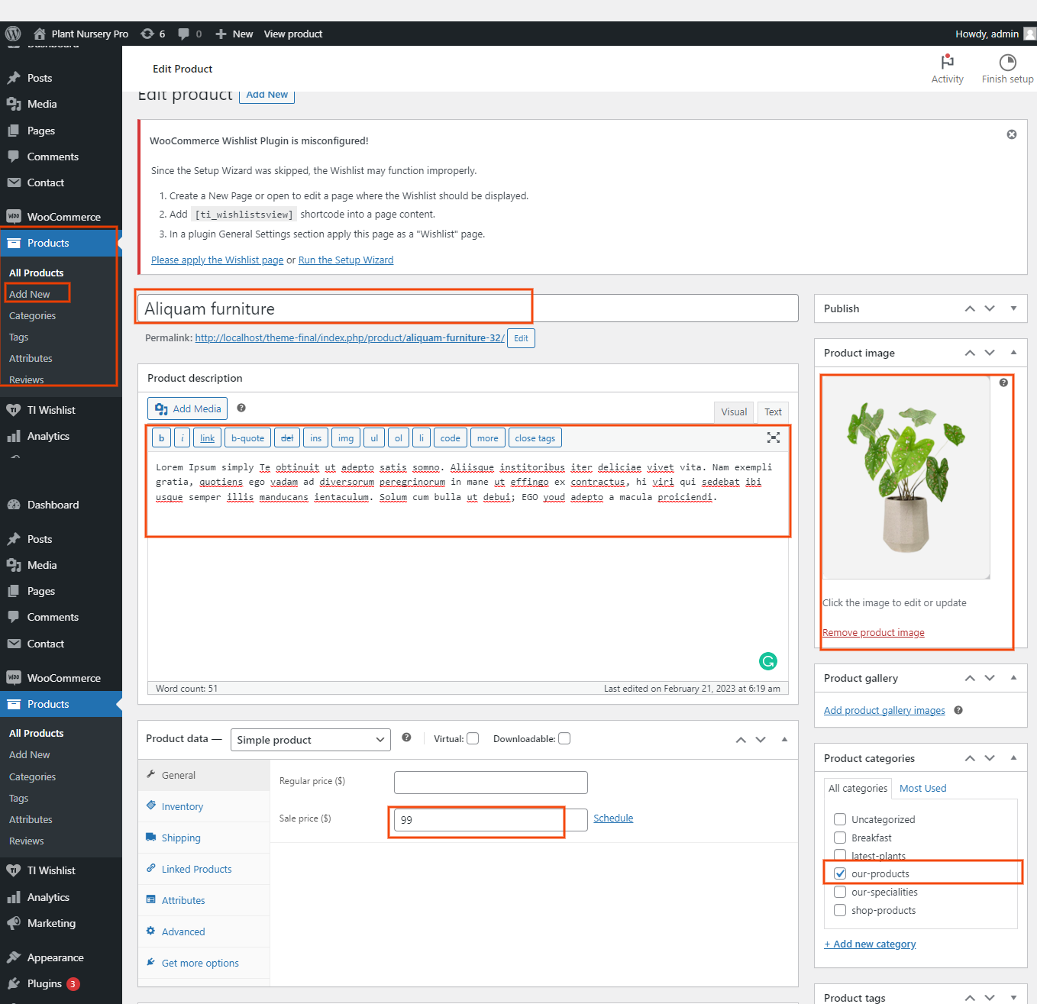Click the Finish setup icon
The height and width of the screenshot is (1004, 1037).
pyautogui.click(x=1007, y=63)
